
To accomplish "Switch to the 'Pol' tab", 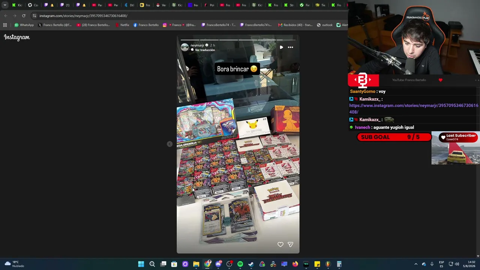I will click(x=209, y=5).
